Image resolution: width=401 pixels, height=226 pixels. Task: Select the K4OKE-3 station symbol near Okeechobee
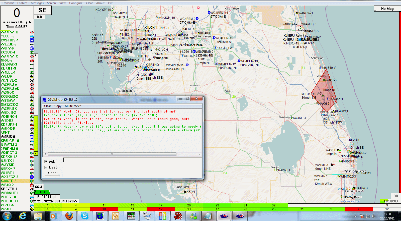(292, 118)
